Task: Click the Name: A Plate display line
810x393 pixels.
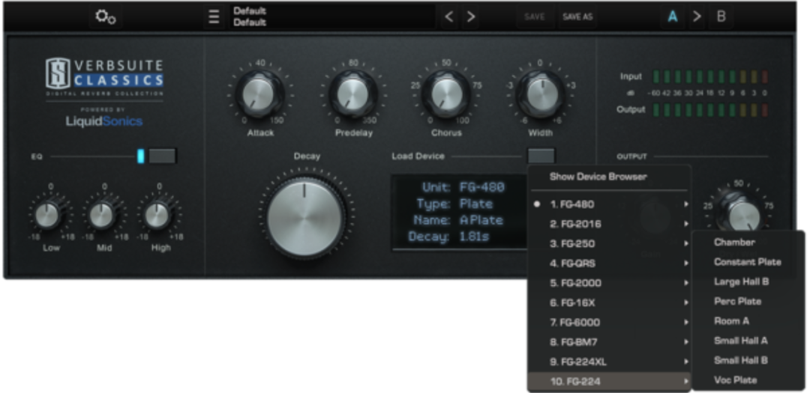Action: point(457,220)
